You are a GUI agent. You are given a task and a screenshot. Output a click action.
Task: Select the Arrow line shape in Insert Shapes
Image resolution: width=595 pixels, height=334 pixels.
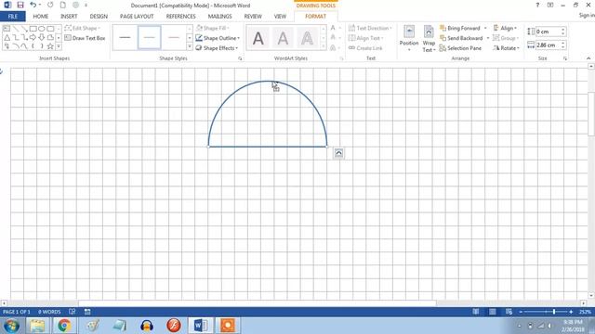click(x=24, y=29)
